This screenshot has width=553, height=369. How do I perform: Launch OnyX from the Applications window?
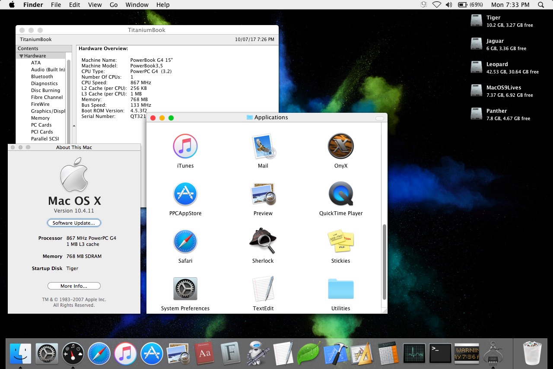click(341, 146)
